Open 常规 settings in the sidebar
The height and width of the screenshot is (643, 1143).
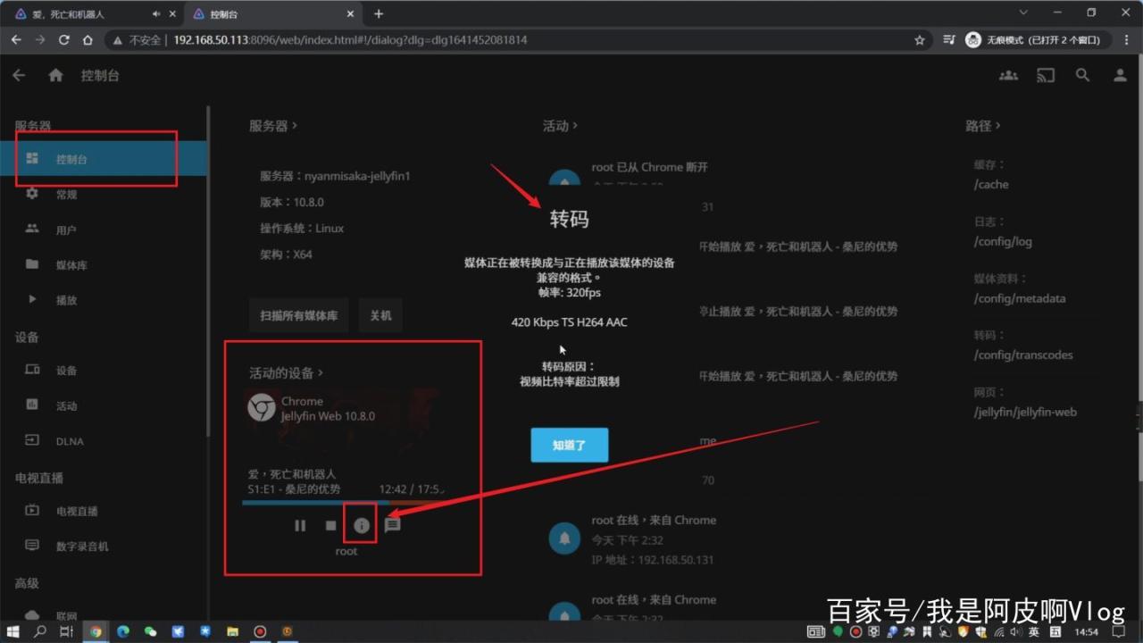pos(104,194)
